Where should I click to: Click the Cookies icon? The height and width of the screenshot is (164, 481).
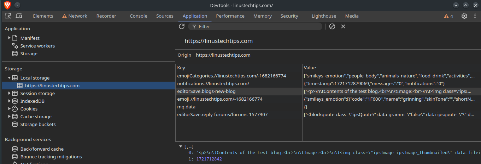click(15, 109)
